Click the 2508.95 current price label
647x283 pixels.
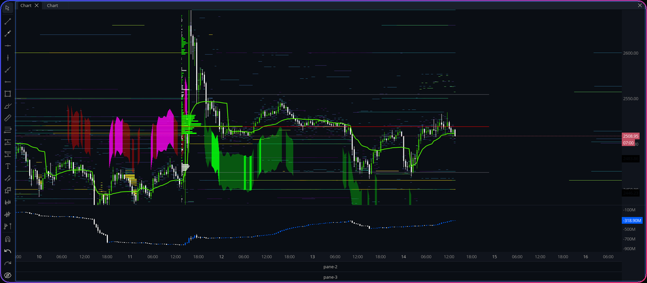(x=631, y=136)
